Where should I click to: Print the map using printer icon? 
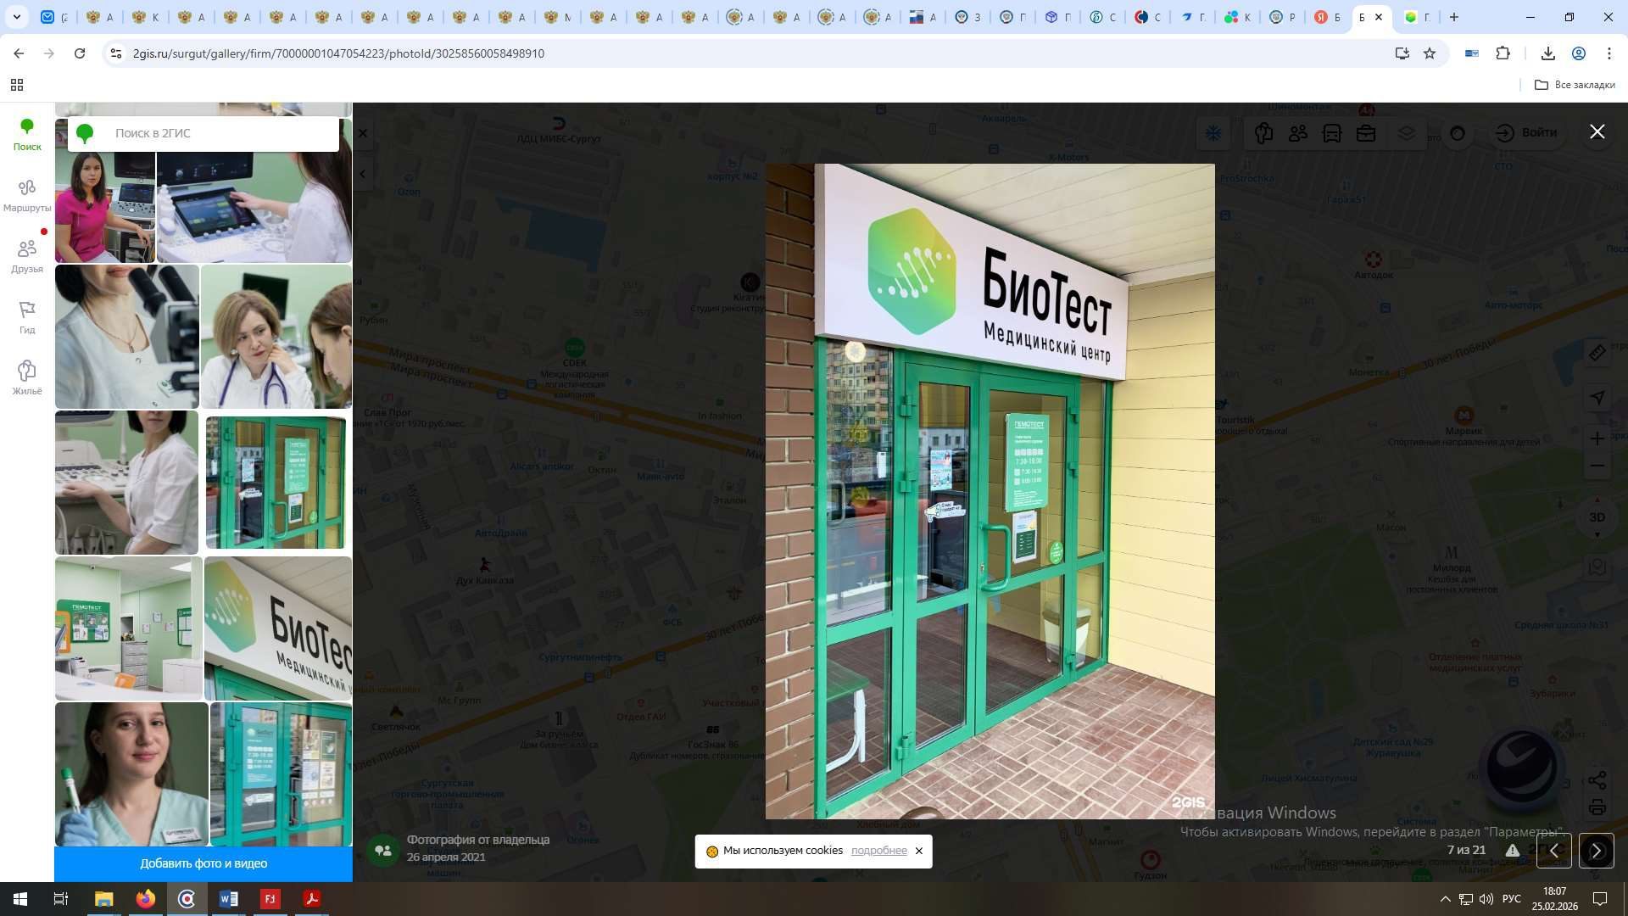tap(1597, 807)
